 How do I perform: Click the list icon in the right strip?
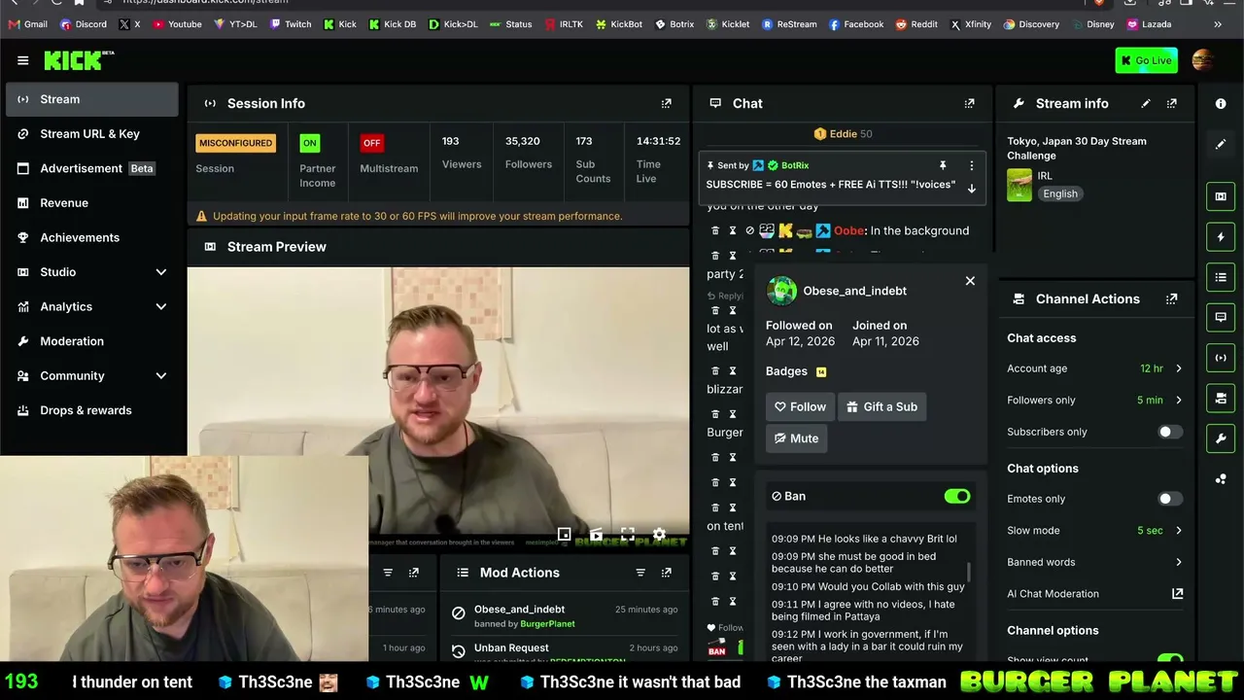(1221, 277)
